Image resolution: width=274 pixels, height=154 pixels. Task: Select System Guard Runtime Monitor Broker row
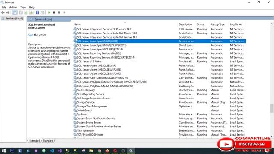(159, 127)
